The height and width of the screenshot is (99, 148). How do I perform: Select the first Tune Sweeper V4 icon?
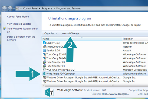click(44, 62)
